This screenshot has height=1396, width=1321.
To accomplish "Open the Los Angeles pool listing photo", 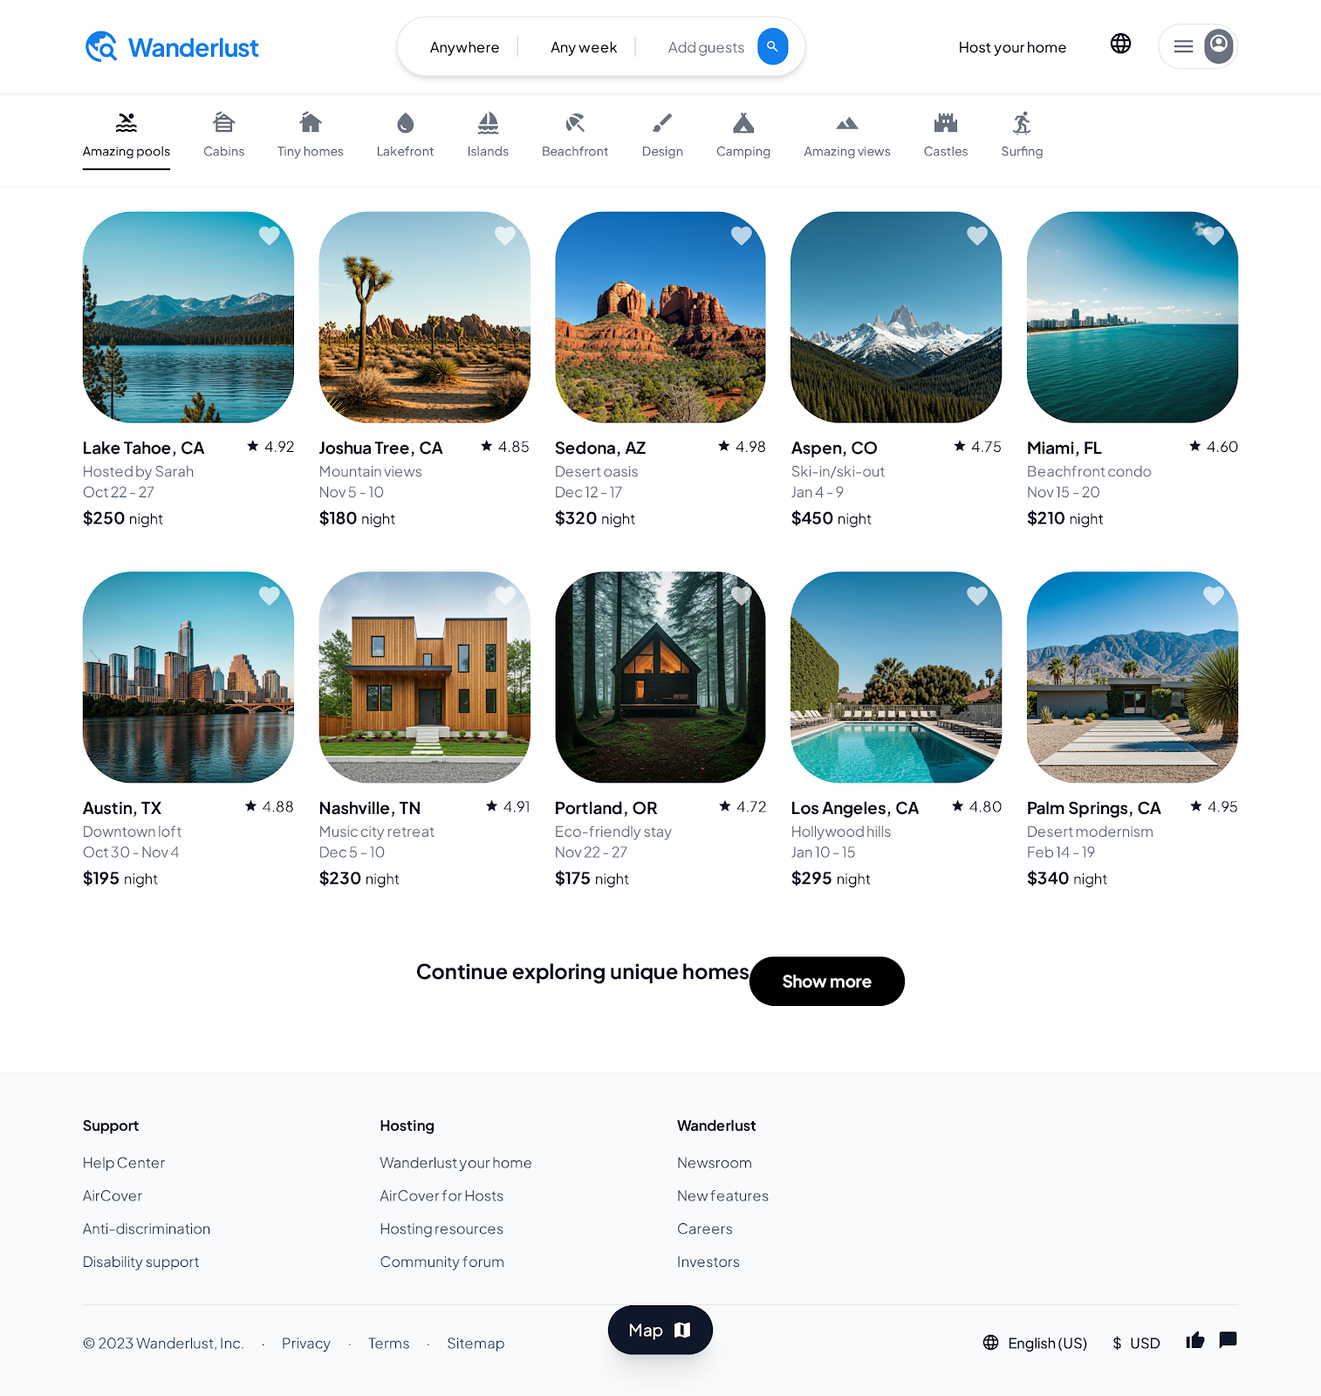I will (896, 677).
